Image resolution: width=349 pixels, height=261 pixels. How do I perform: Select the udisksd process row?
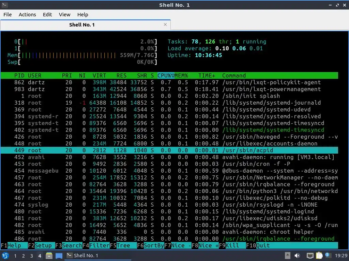tap(169, 219)
